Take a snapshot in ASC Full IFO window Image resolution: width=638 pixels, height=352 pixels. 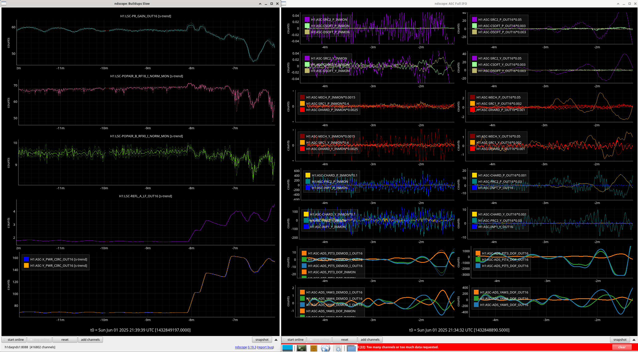[x=620, y=339]
